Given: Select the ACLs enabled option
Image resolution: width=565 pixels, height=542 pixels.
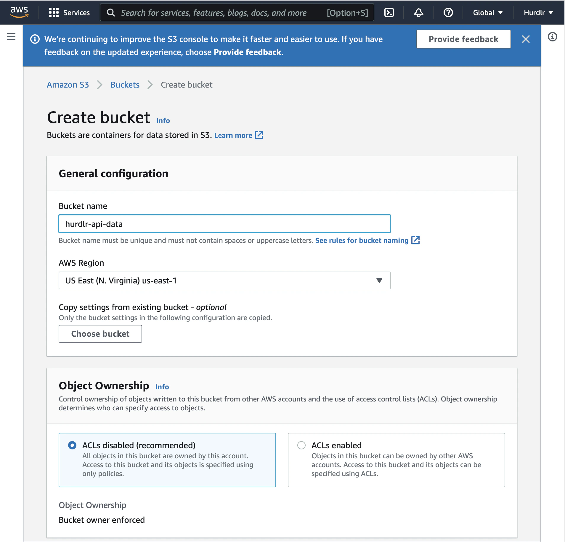Looking at the screenshot, I should (x=301, y=445).
